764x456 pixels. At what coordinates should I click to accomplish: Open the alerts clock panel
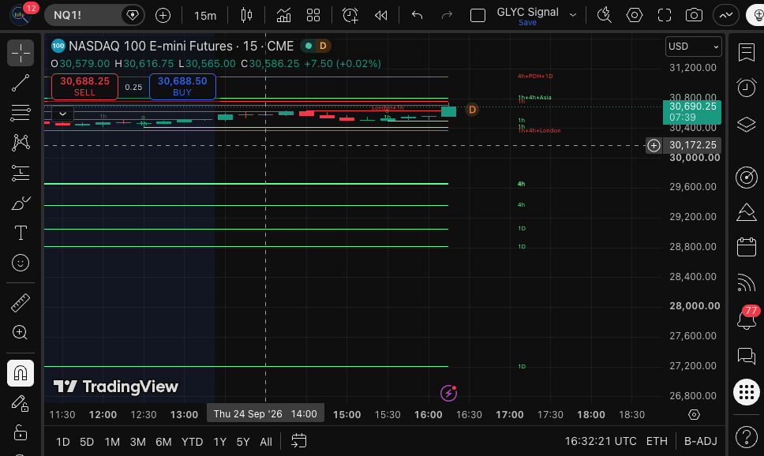click(746, 88)
